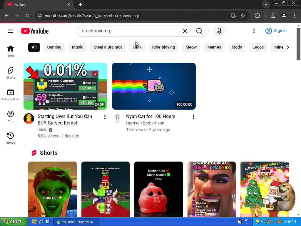Play the Nyan Cat rainbow thumbnail
The height and width of the screenshot is (226, 301).
point(154,86)
